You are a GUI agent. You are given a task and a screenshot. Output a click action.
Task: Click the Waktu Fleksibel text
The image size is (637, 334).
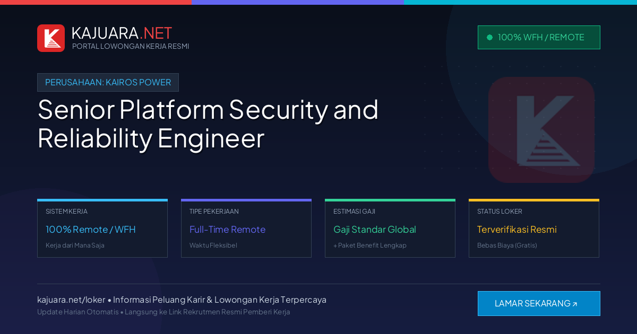213,245
